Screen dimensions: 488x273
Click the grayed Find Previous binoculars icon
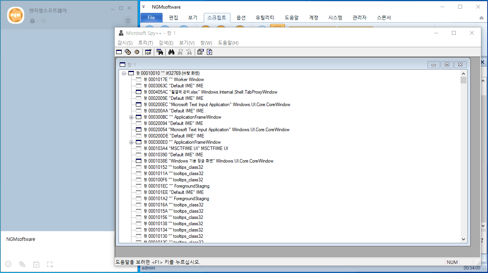189,52
